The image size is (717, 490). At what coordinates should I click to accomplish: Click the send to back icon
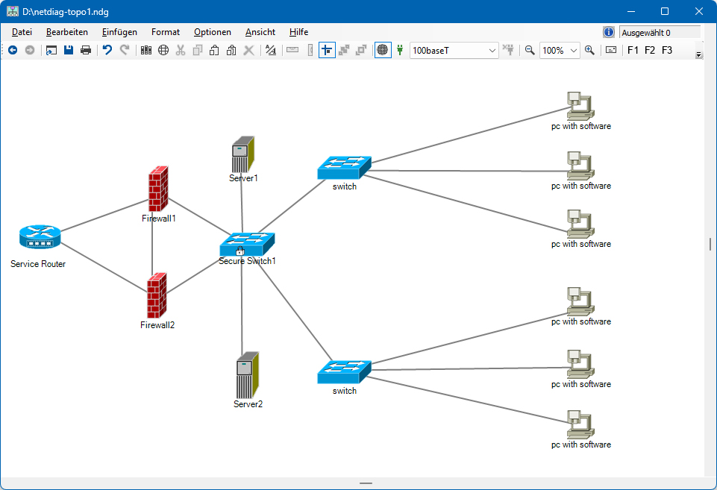(361, 50)
